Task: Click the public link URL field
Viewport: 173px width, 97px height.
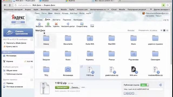Action: coord(143,89)
